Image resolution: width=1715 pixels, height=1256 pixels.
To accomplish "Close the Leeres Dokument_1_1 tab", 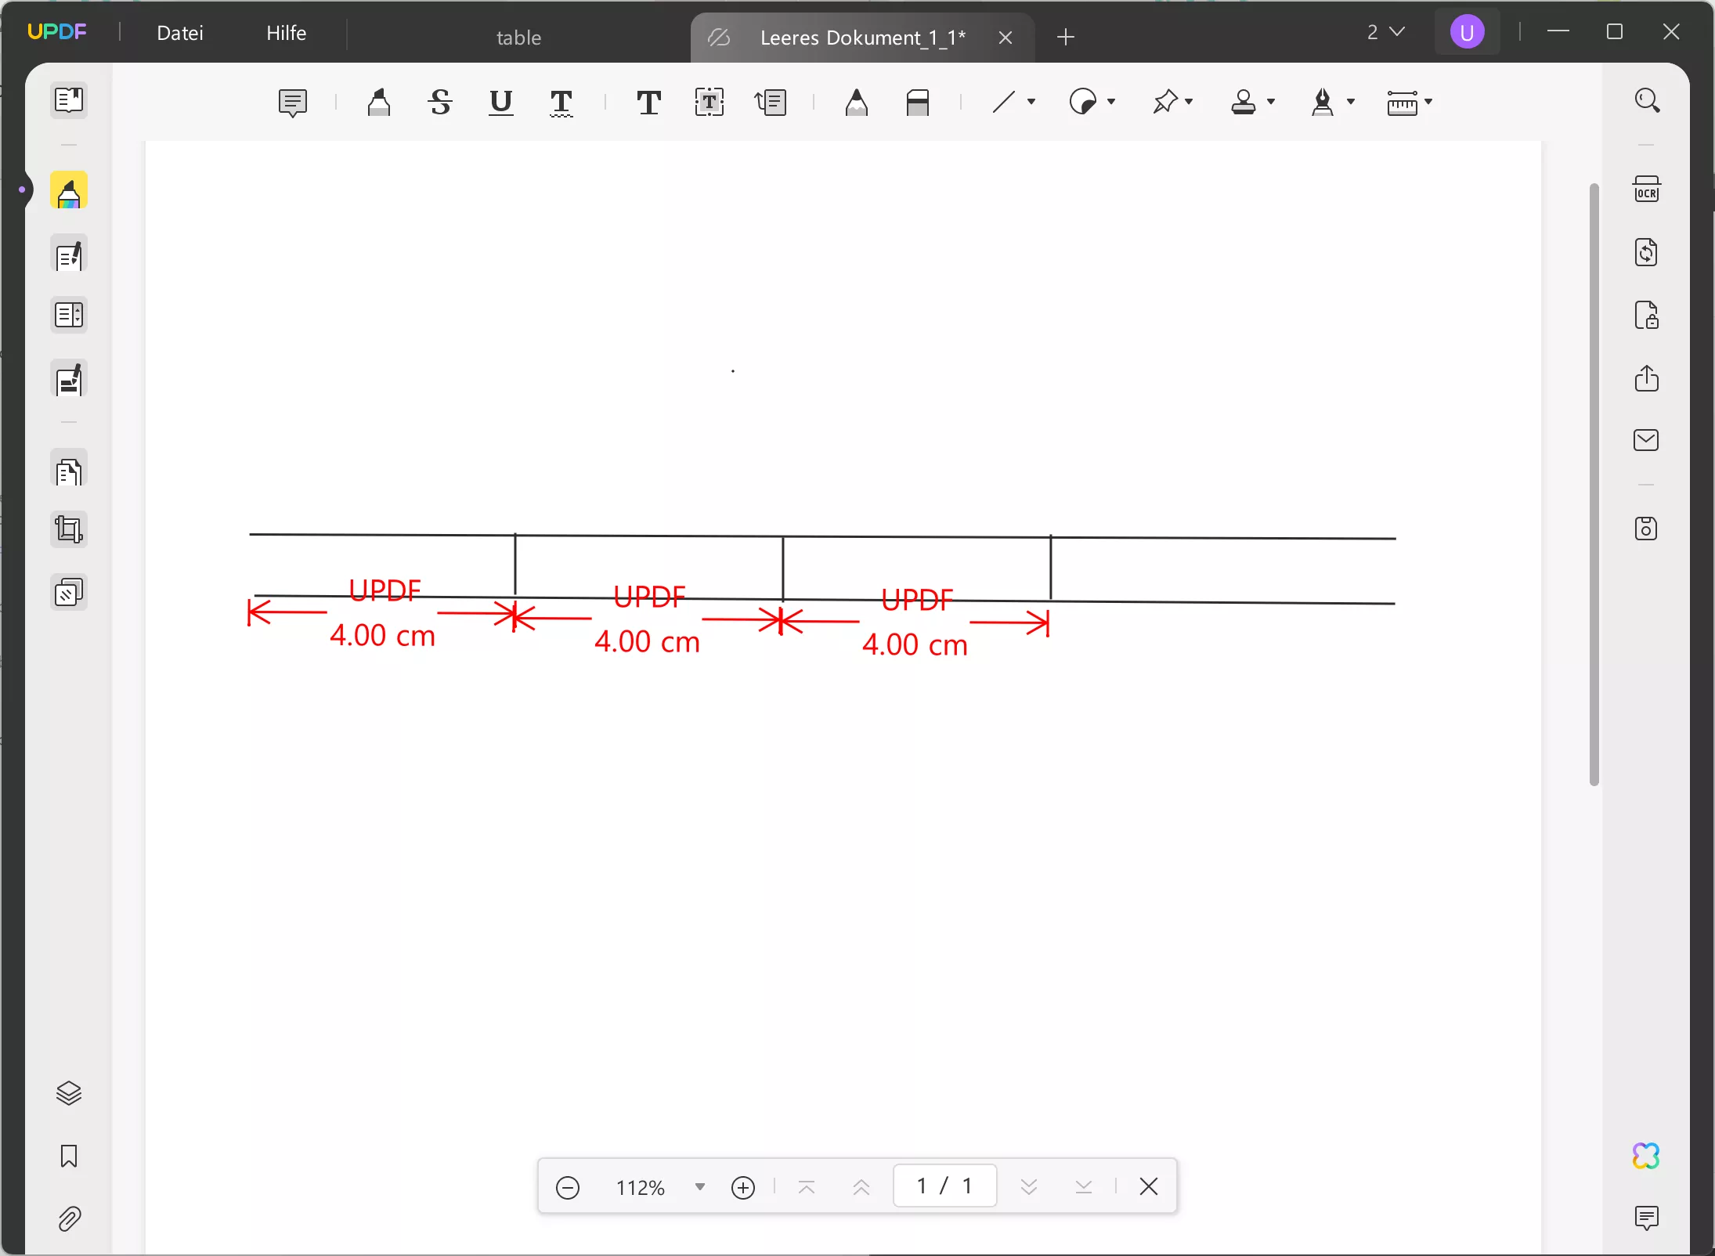I will point(1006,38).
